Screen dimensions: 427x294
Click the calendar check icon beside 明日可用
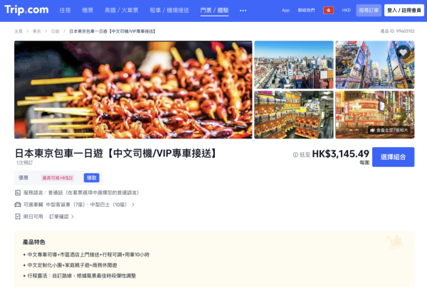pyautogui.click(x=18, y=217)
